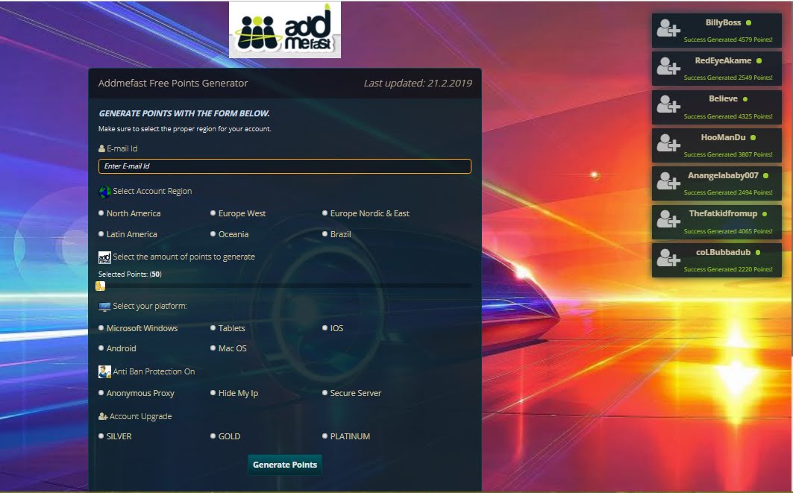The image size is (793, 493).
Task: Click 'Success Generated 4065 Points!' text
Action: pyautogui.click(x=728, y=231)
